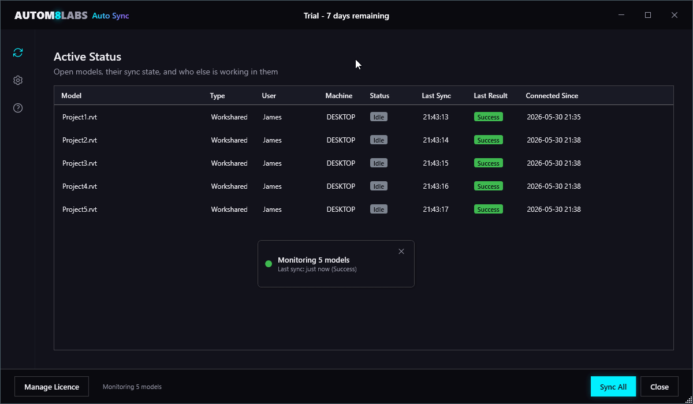
Task: Maximize the Auto Sync window
Action: (648, 15)
